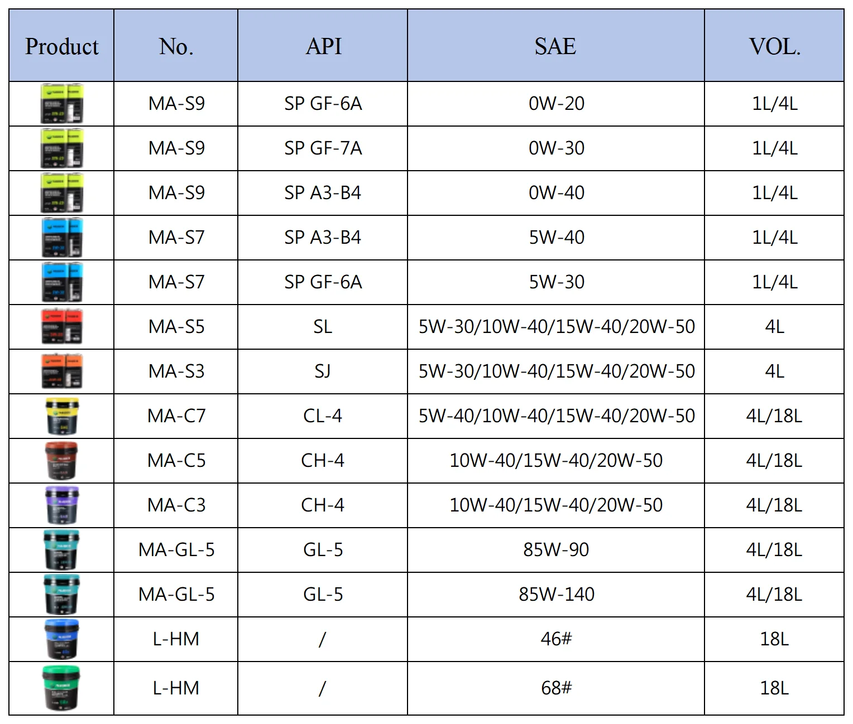Click the blue bucket image in 46# row

click(x=61, y=639)
